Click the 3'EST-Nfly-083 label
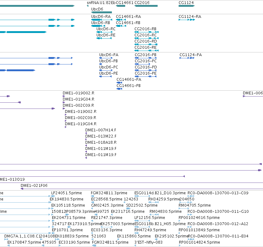 [x=149, y=242]
